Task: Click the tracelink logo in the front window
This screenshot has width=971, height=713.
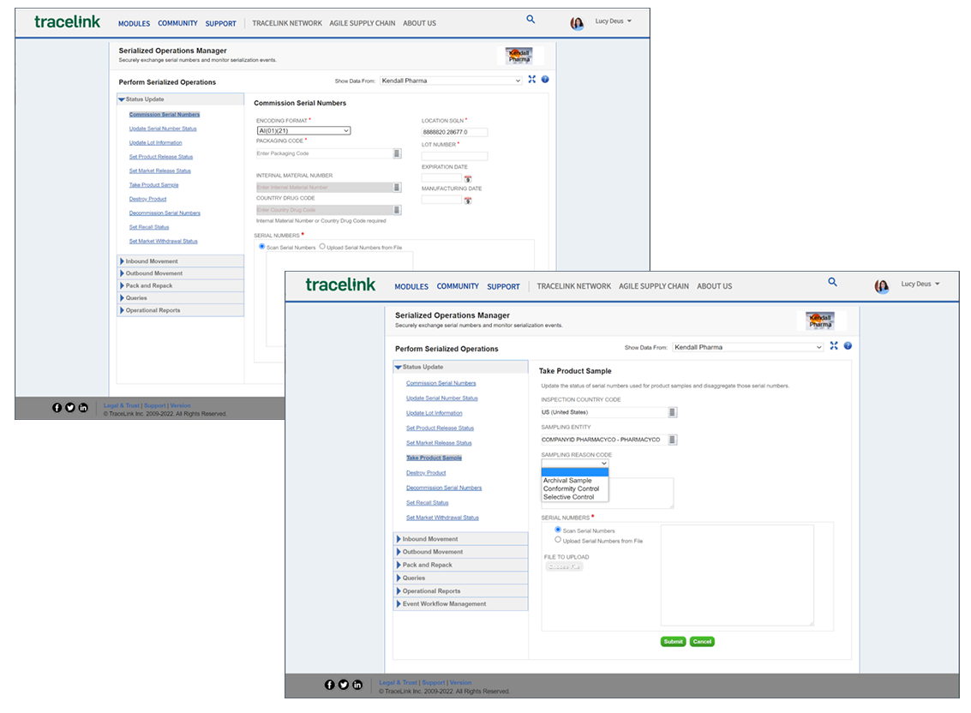Action: click(x=340, y=285)
